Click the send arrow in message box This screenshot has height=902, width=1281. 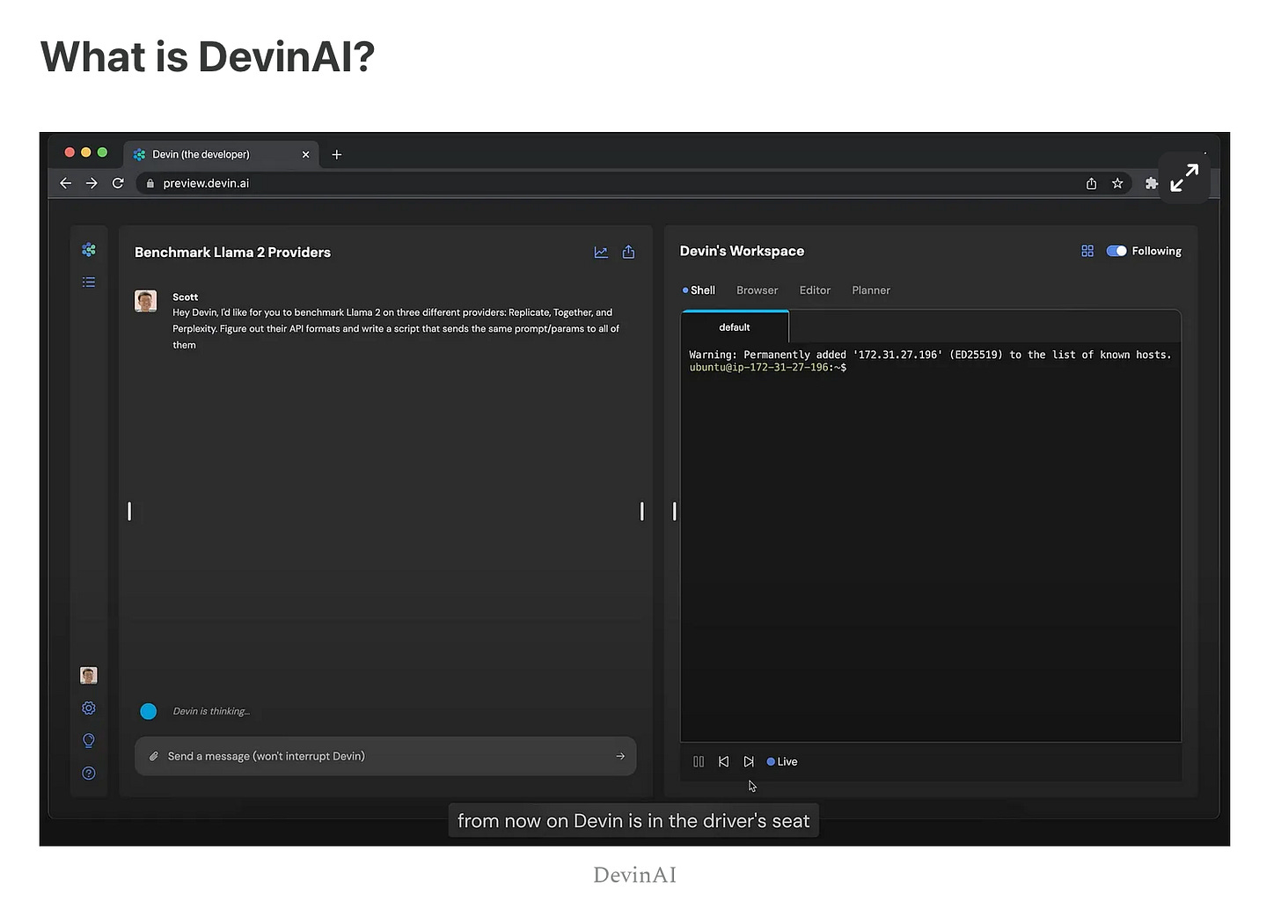point(620,756)
